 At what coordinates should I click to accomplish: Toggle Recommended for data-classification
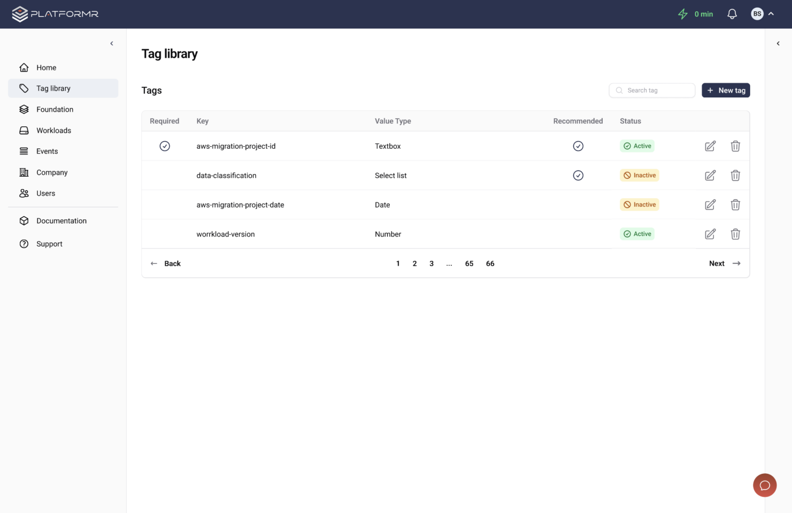coord(578,175)
